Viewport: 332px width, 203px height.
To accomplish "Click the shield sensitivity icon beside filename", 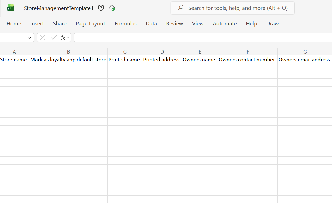I will 101,8.
